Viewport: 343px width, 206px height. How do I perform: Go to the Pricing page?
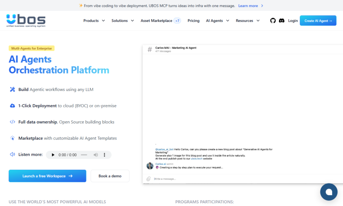193,21
